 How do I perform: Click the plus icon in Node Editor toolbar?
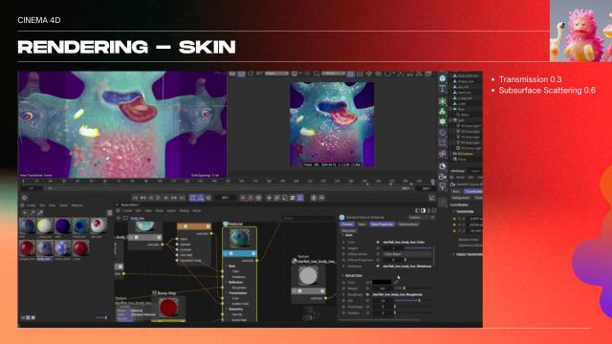point(119,218)
